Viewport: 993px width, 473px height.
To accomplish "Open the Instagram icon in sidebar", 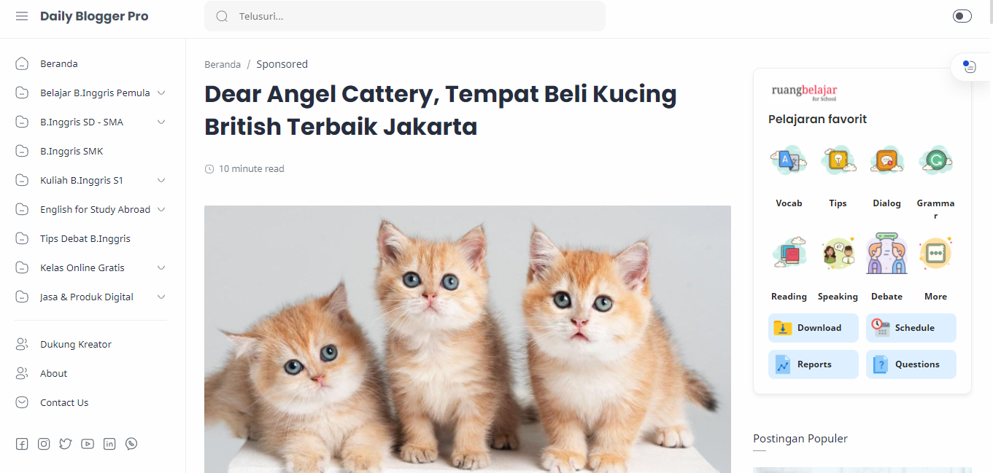I will 44,444.
